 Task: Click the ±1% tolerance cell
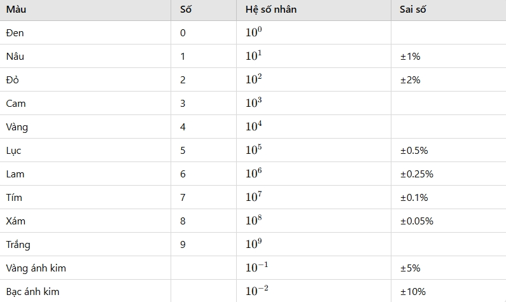(x=410, y=57)
